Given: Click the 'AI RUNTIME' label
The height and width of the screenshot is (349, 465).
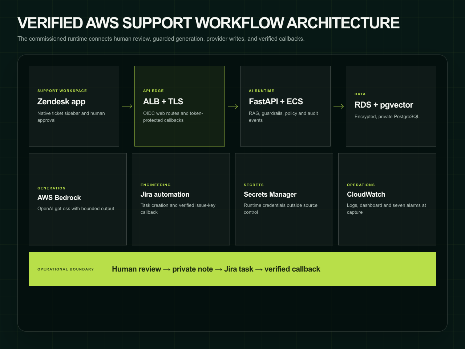Looking at the screenshot, I should pos(262,91).
